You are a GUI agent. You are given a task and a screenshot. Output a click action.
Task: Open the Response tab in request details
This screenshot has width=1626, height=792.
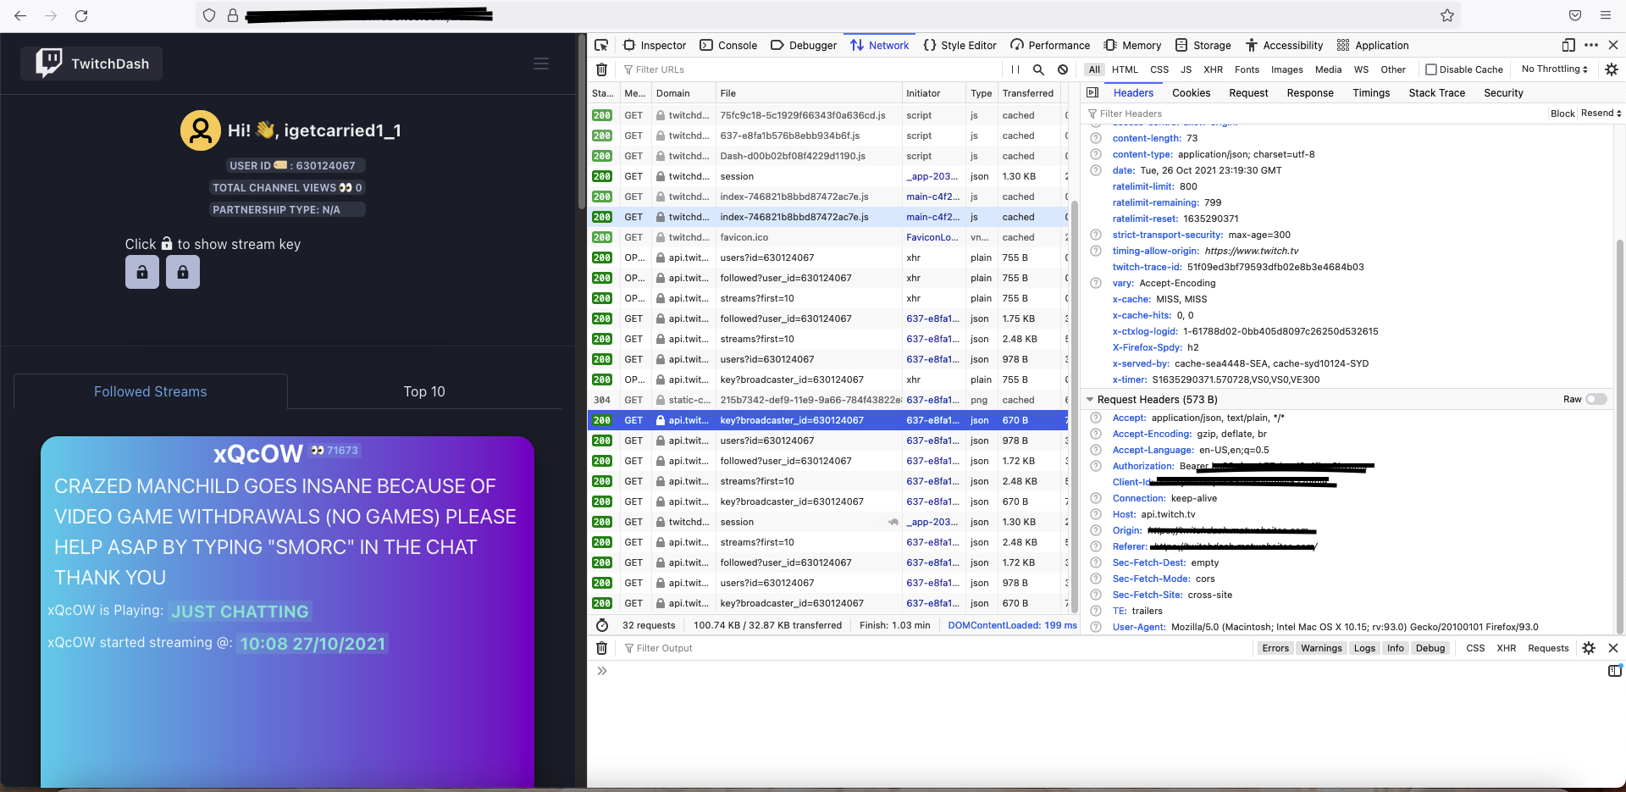click(1310, 93)
